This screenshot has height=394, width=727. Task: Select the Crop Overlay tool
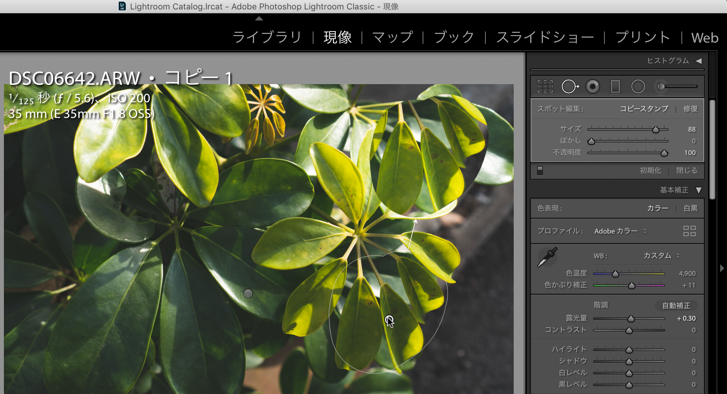[x=545, y=86]
